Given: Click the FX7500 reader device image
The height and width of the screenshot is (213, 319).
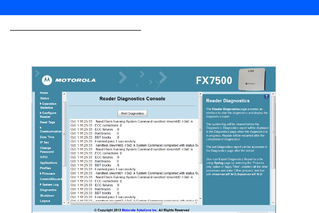Looking at the screenshot, I should coord(252,79).
